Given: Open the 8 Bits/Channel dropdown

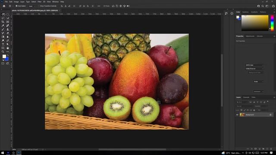Looking at the screenshot, I should pyautogui.click(x=254, y=69).
